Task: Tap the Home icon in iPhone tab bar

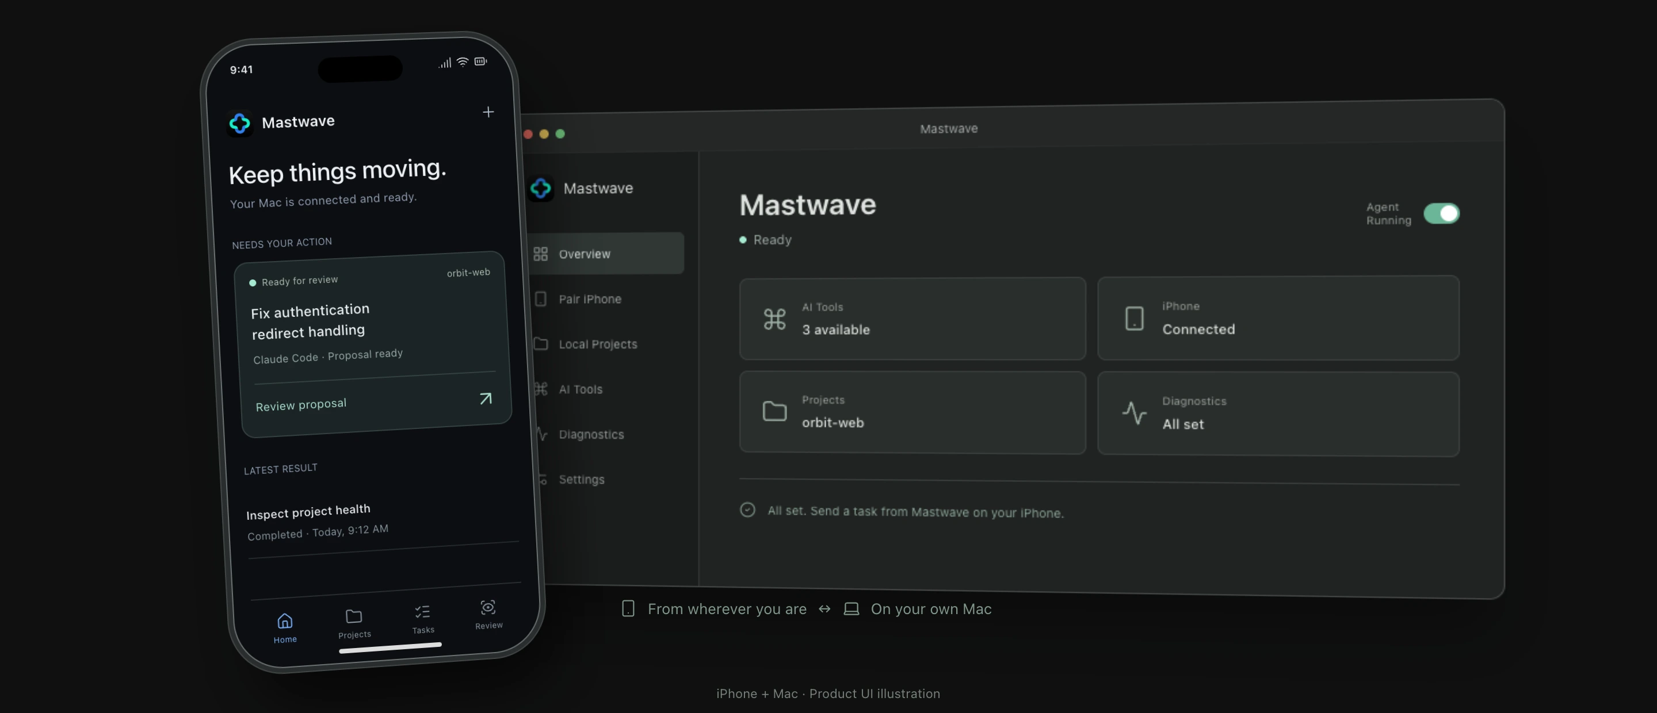Action: pyautogui.click(x=285, y=620)
